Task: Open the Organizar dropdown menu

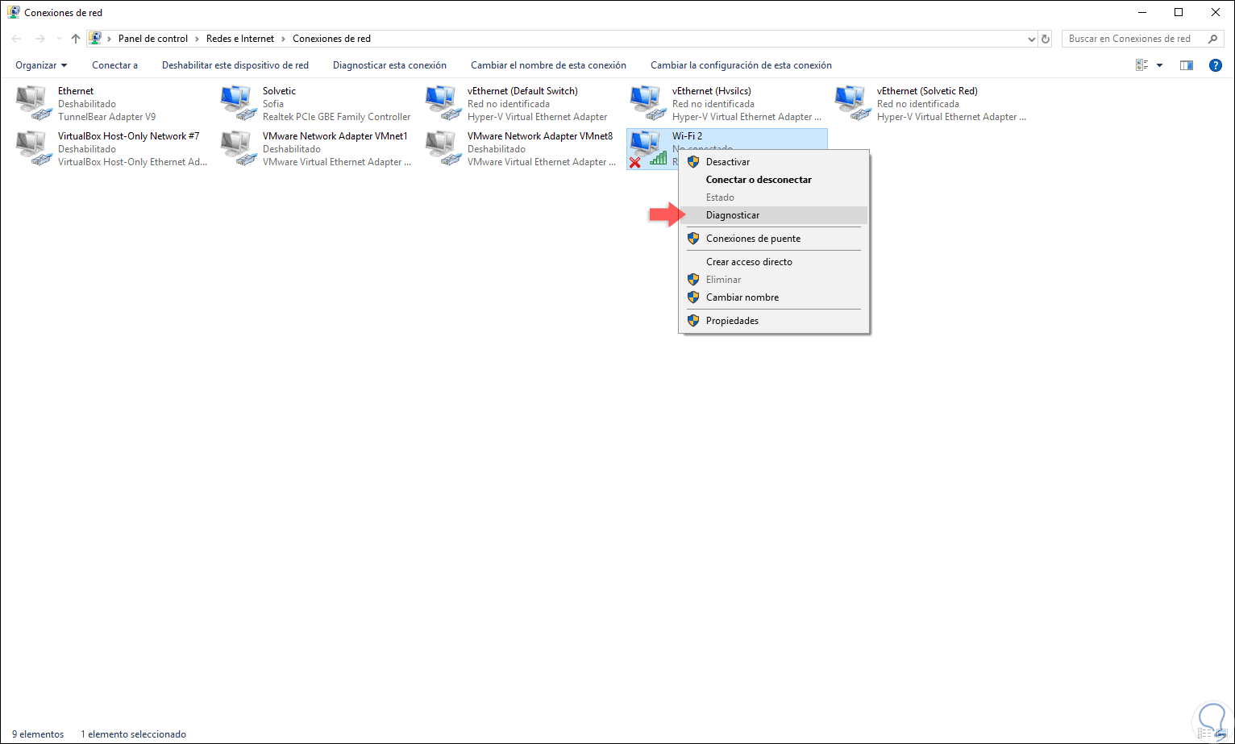Action: coord(41,65)
